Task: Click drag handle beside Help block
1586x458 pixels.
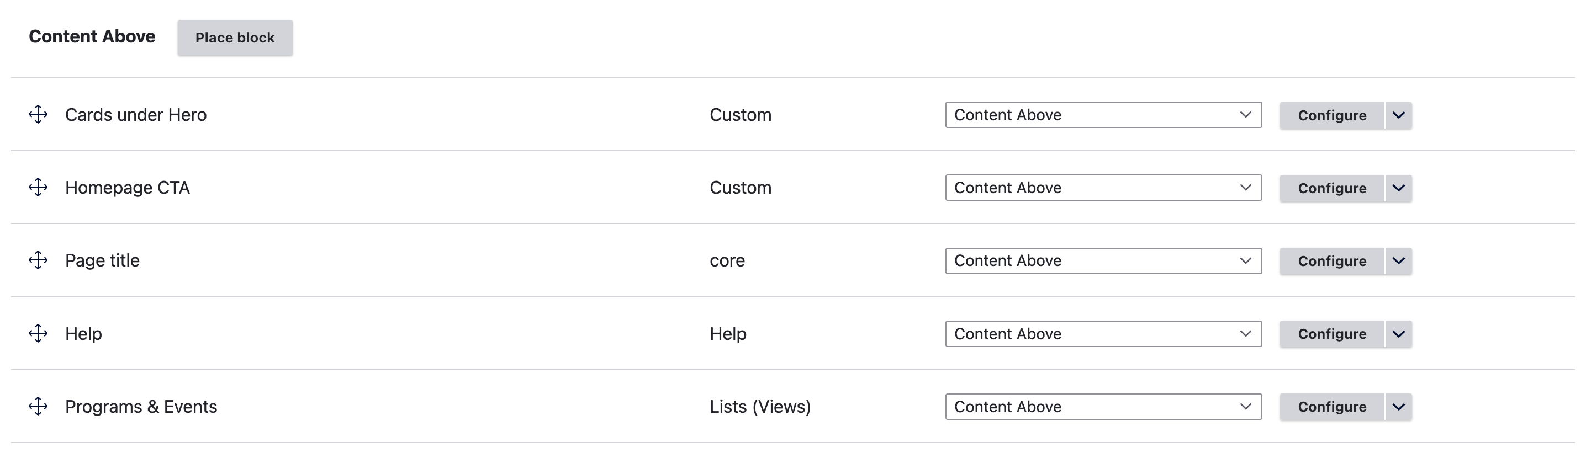Action: tap(38, 334)
